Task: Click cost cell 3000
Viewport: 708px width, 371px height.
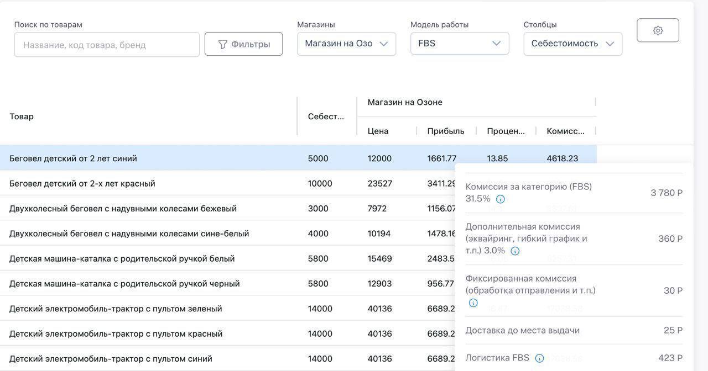Action: click(318, 209)
